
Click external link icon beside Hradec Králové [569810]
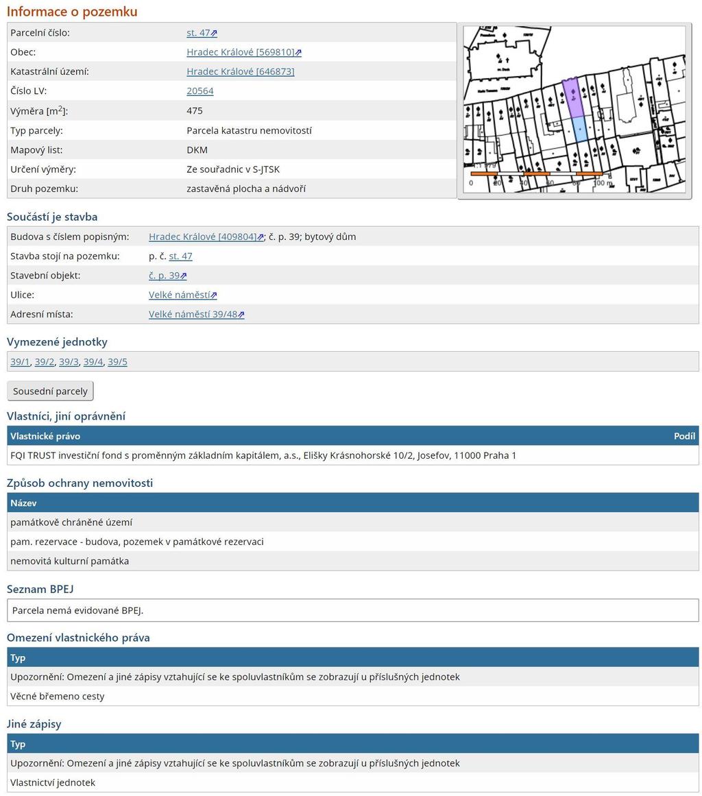coord(298,53)
